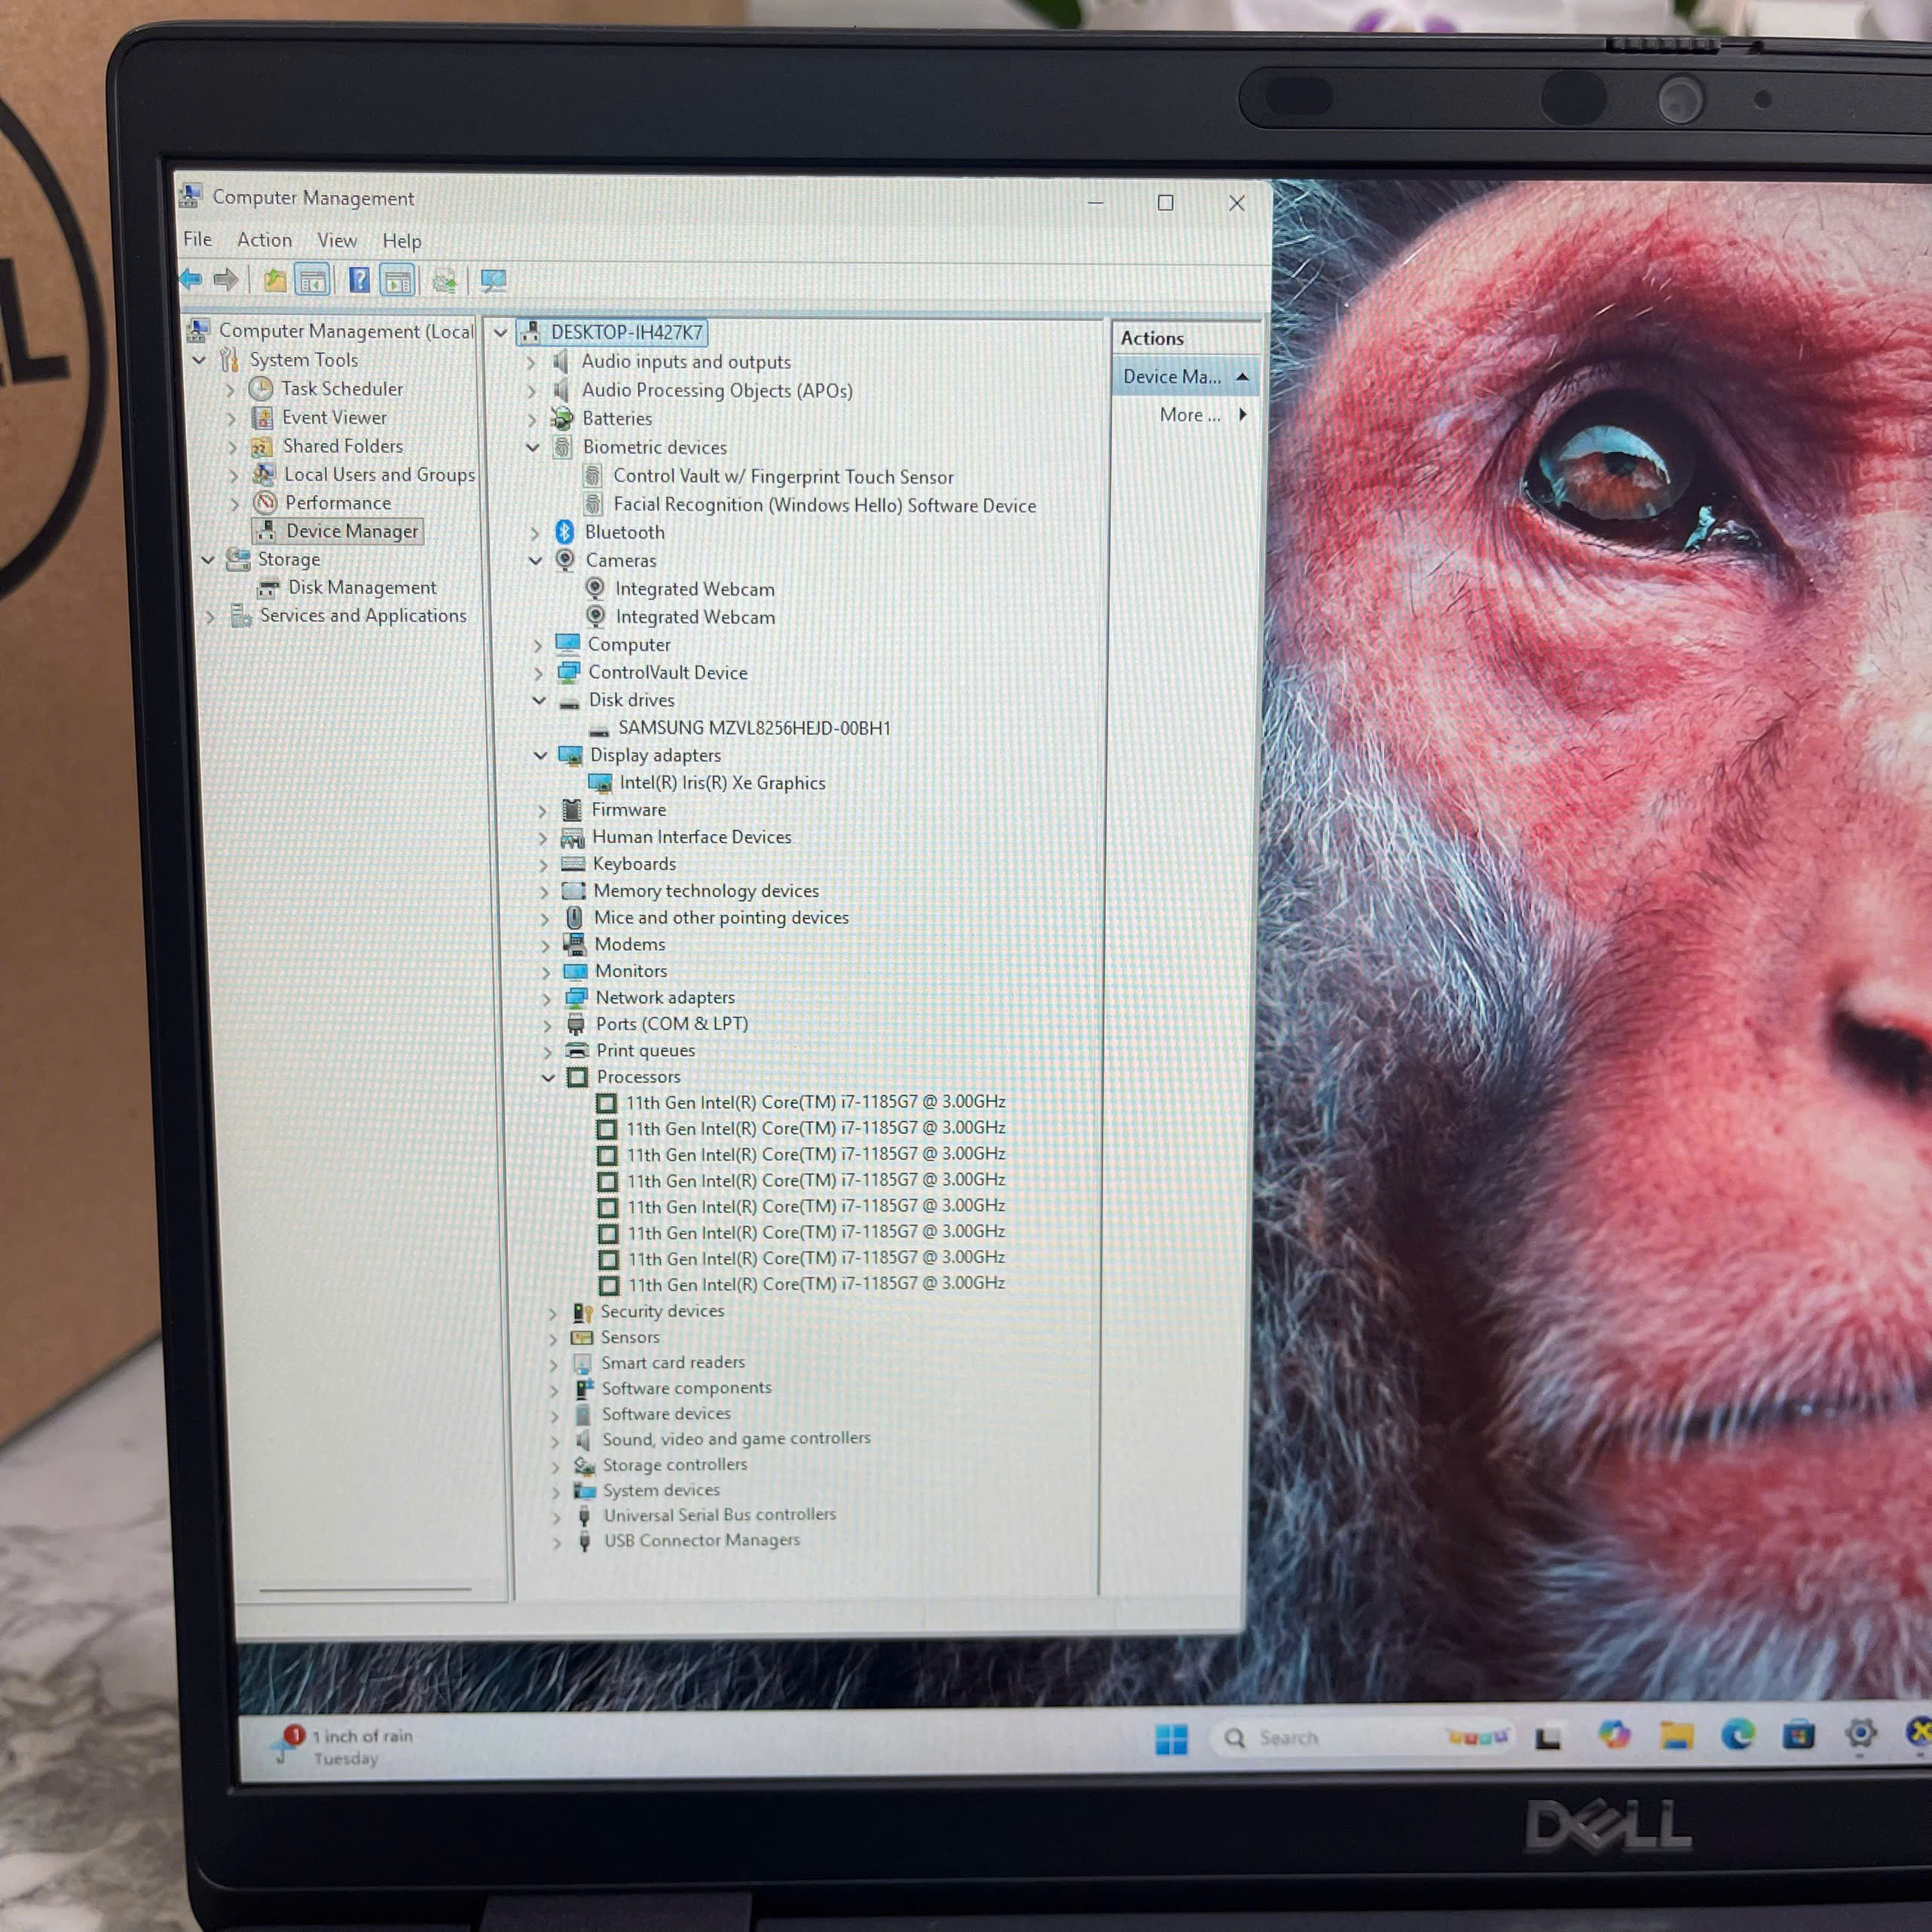Screen dimensions: 1932x1932
Task: Select Disk Management in left pane
Action: 362,588
